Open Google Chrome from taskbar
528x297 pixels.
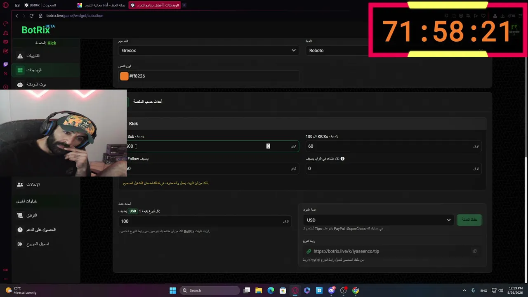356,290
